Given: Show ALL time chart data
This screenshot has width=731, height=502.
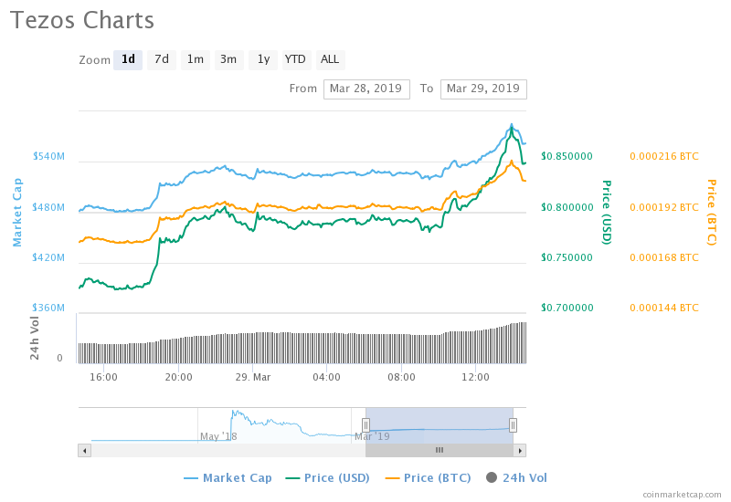Looking at the screenshot, I should coord(330,59).
